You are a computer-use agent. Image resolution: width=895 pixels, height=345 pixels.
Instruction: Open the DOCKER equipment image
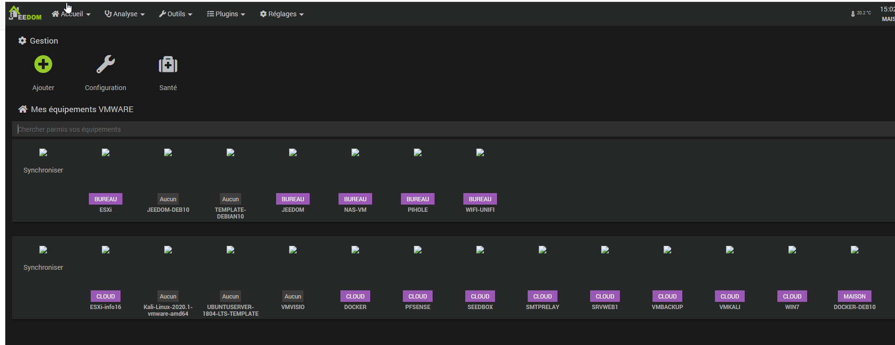(355, 250)
